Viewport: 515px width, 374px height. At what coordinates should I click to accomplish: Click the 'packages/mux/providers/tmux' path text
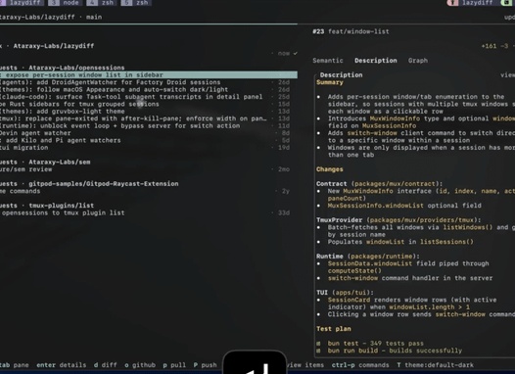click(x=423, y=220)
